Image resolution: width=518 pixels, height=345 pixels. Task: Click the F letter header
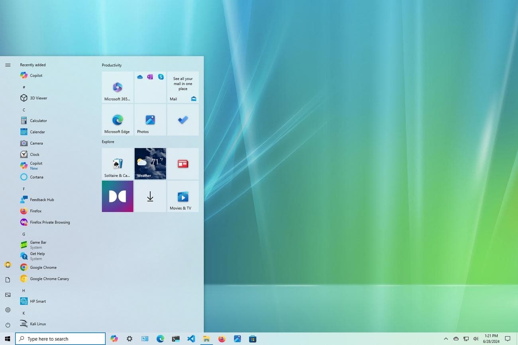pyautogui.click(x=24, y=189)
